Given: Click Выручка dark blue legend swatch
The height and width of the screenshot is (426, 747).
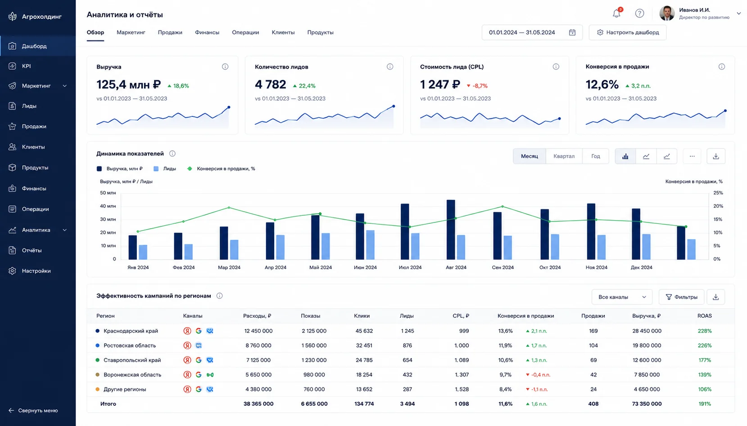Looking at the screenshot, I should coord(99,169).
